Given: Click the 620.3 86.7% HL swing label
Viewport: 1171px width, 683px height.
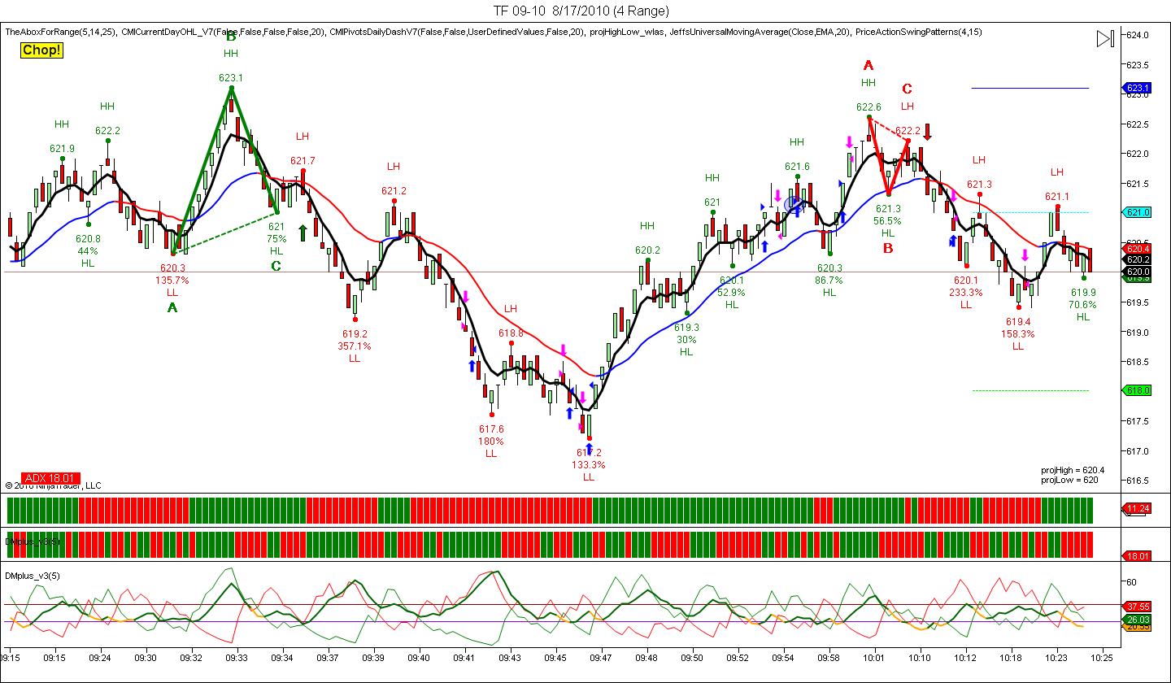Looking at the screenshot, I should click(829, 281).
